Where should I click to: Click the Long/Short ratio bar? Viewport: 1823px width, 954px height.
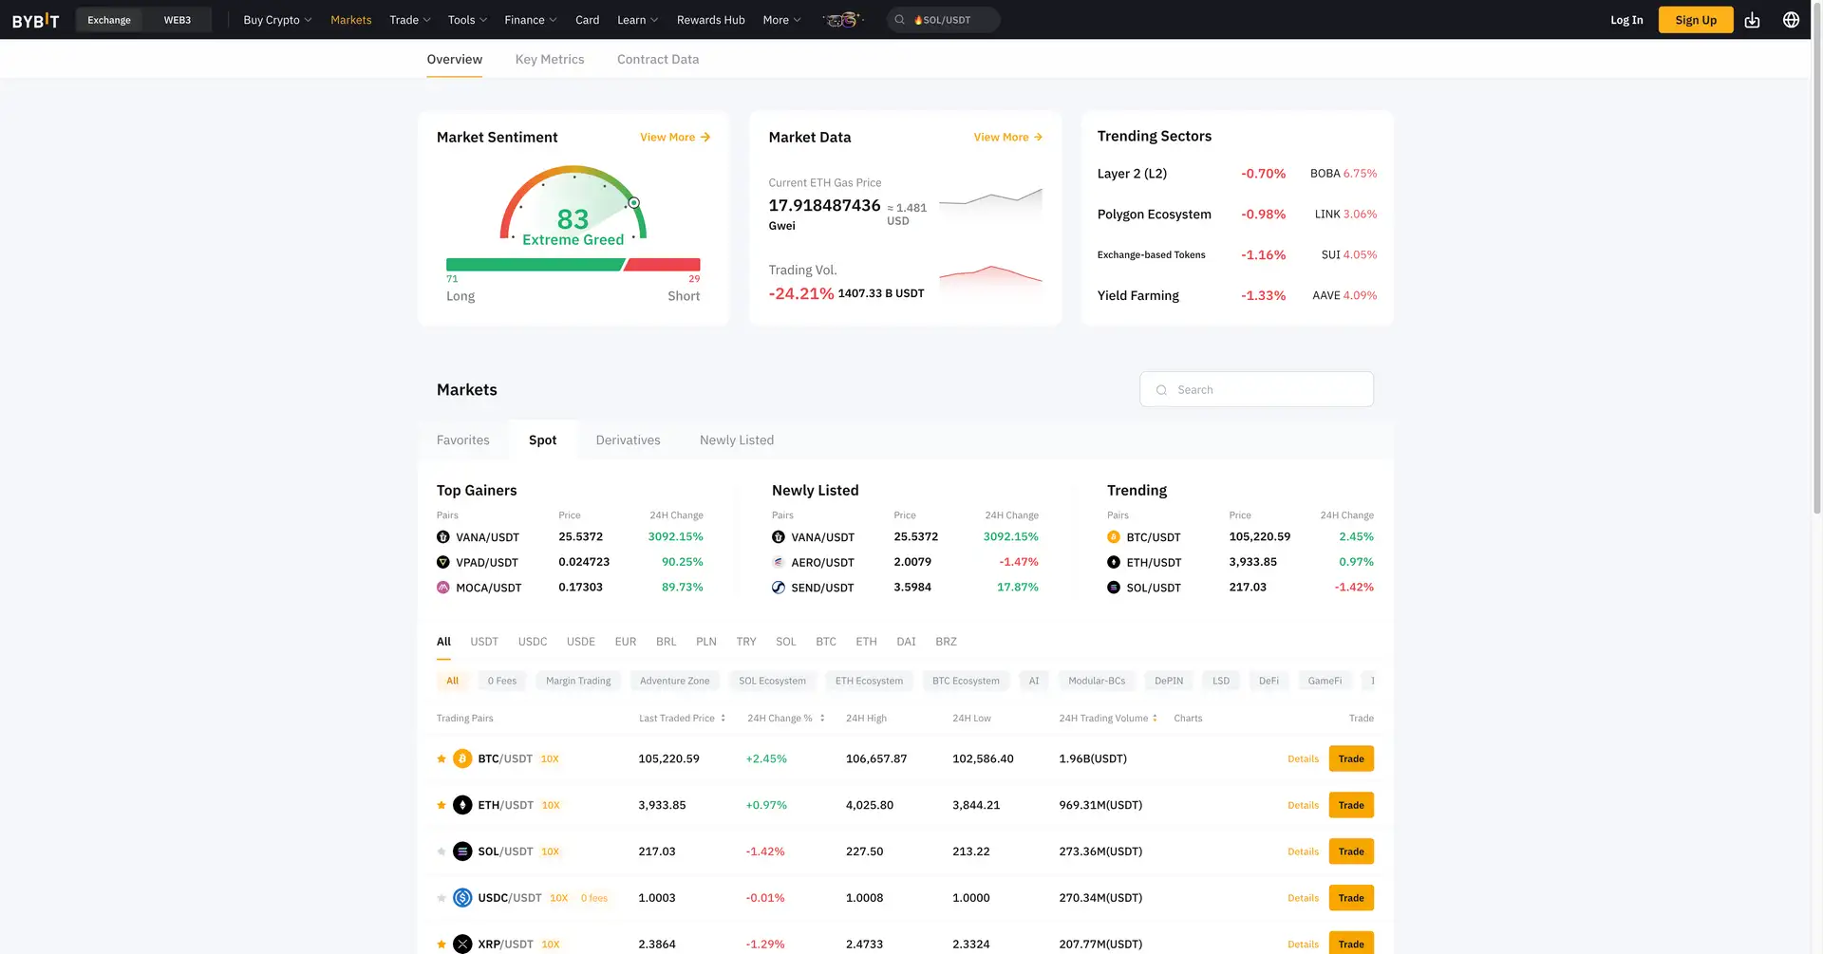click(x=573, y=265)
